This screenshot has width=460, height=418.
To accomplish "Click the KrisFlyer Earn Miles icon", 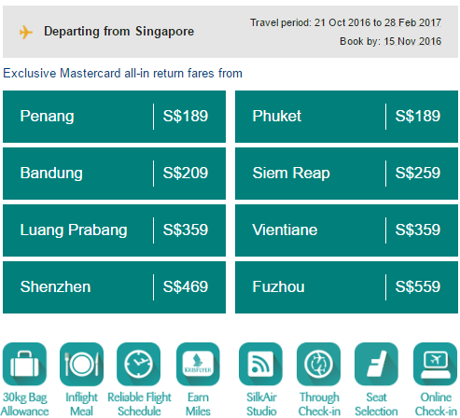I will pos(198,364).
